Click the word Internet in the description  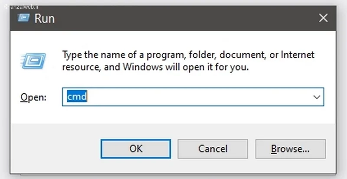click(x=298, y=55)
